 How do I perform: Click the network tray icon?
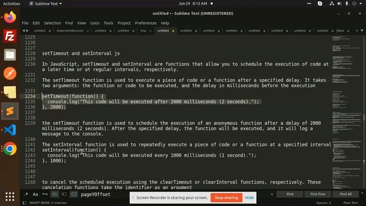pos(332,3)
